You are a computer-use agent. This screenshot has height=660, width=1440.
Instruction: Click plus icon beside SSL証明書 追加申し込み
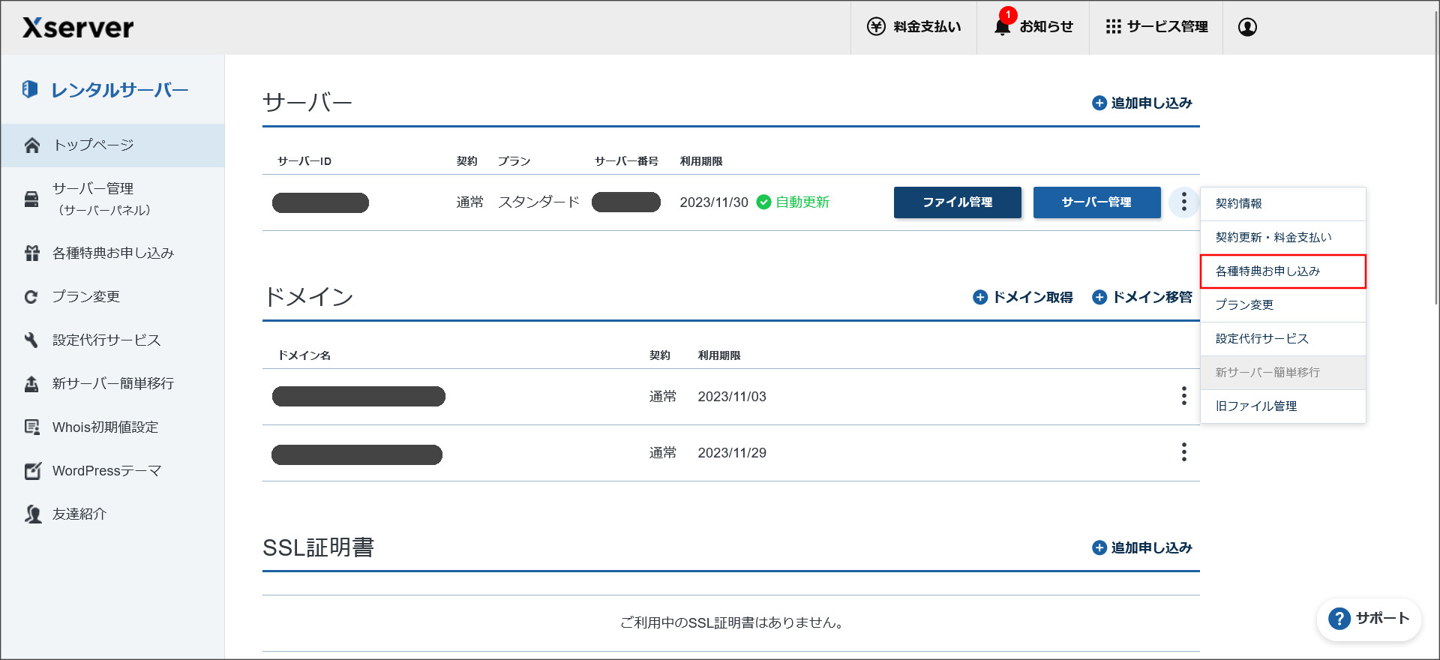tap(1099, 548)
